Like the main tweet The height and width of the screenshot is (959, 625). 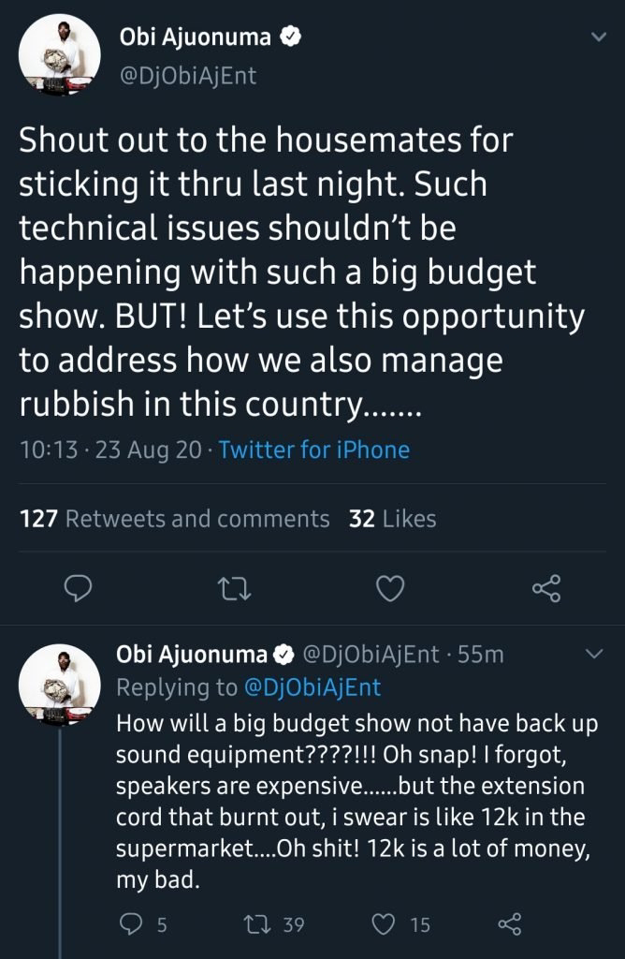(389, 588)
